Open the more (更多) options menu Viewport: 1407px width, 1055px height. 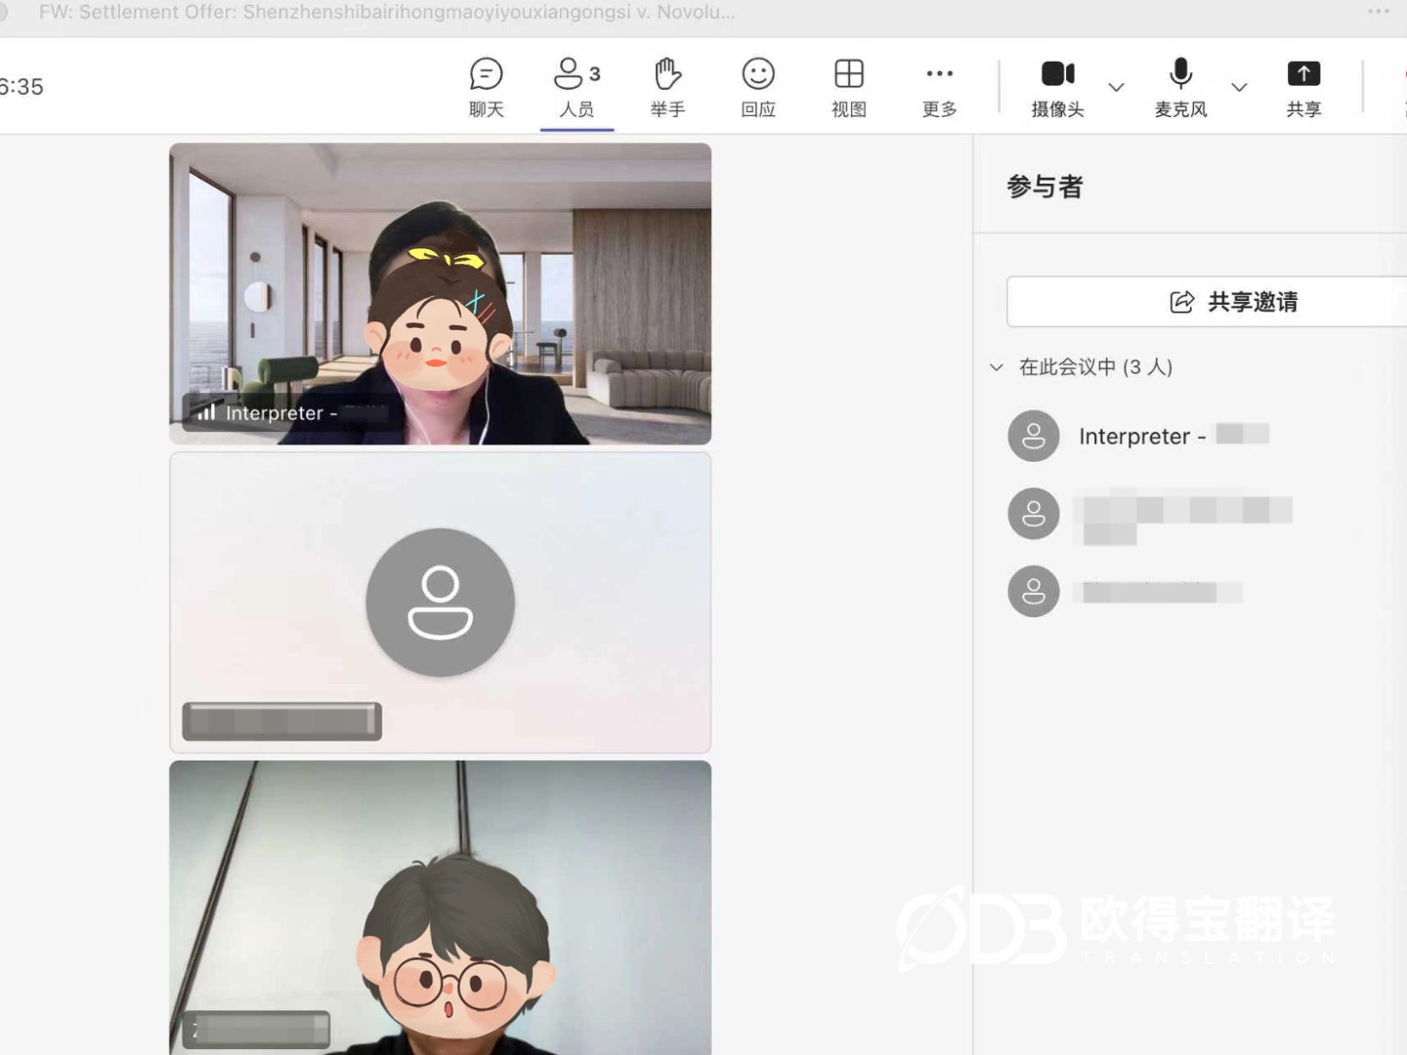(x=940, y=88)
